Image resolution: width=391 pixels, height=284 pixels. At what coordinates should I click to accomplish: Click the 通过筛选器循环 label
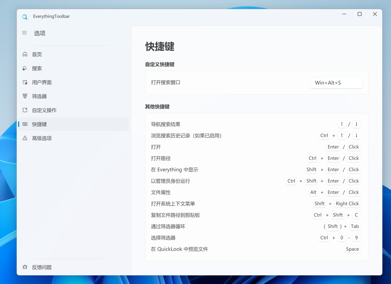[x=168, y=227]
